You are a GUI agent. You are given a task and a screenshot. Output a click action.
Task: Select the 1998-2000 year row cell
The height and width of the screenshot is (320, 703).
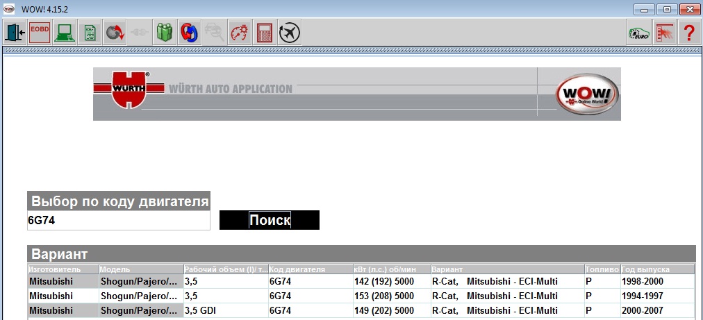pos(658,281)
